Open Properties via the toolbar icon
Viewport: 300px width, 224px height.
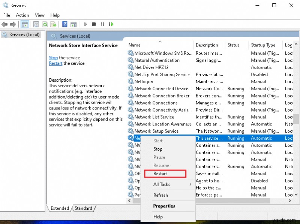pos(36,24)
